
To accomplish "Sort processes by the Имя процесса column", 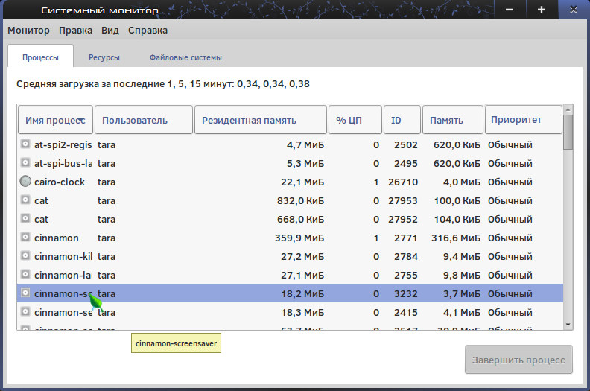I will (56, 120).
